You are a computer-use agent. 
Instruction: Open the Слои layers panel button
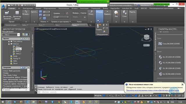click(x=124, y=14)
